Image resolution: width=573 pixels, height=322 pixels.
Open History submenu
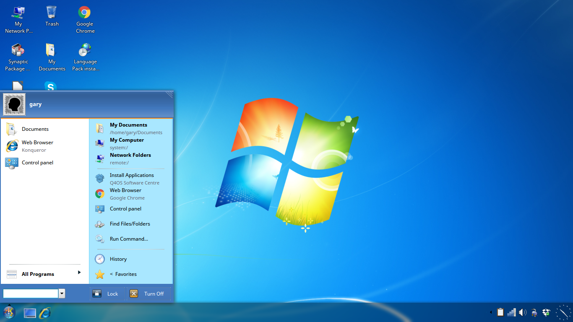(130, 259)
